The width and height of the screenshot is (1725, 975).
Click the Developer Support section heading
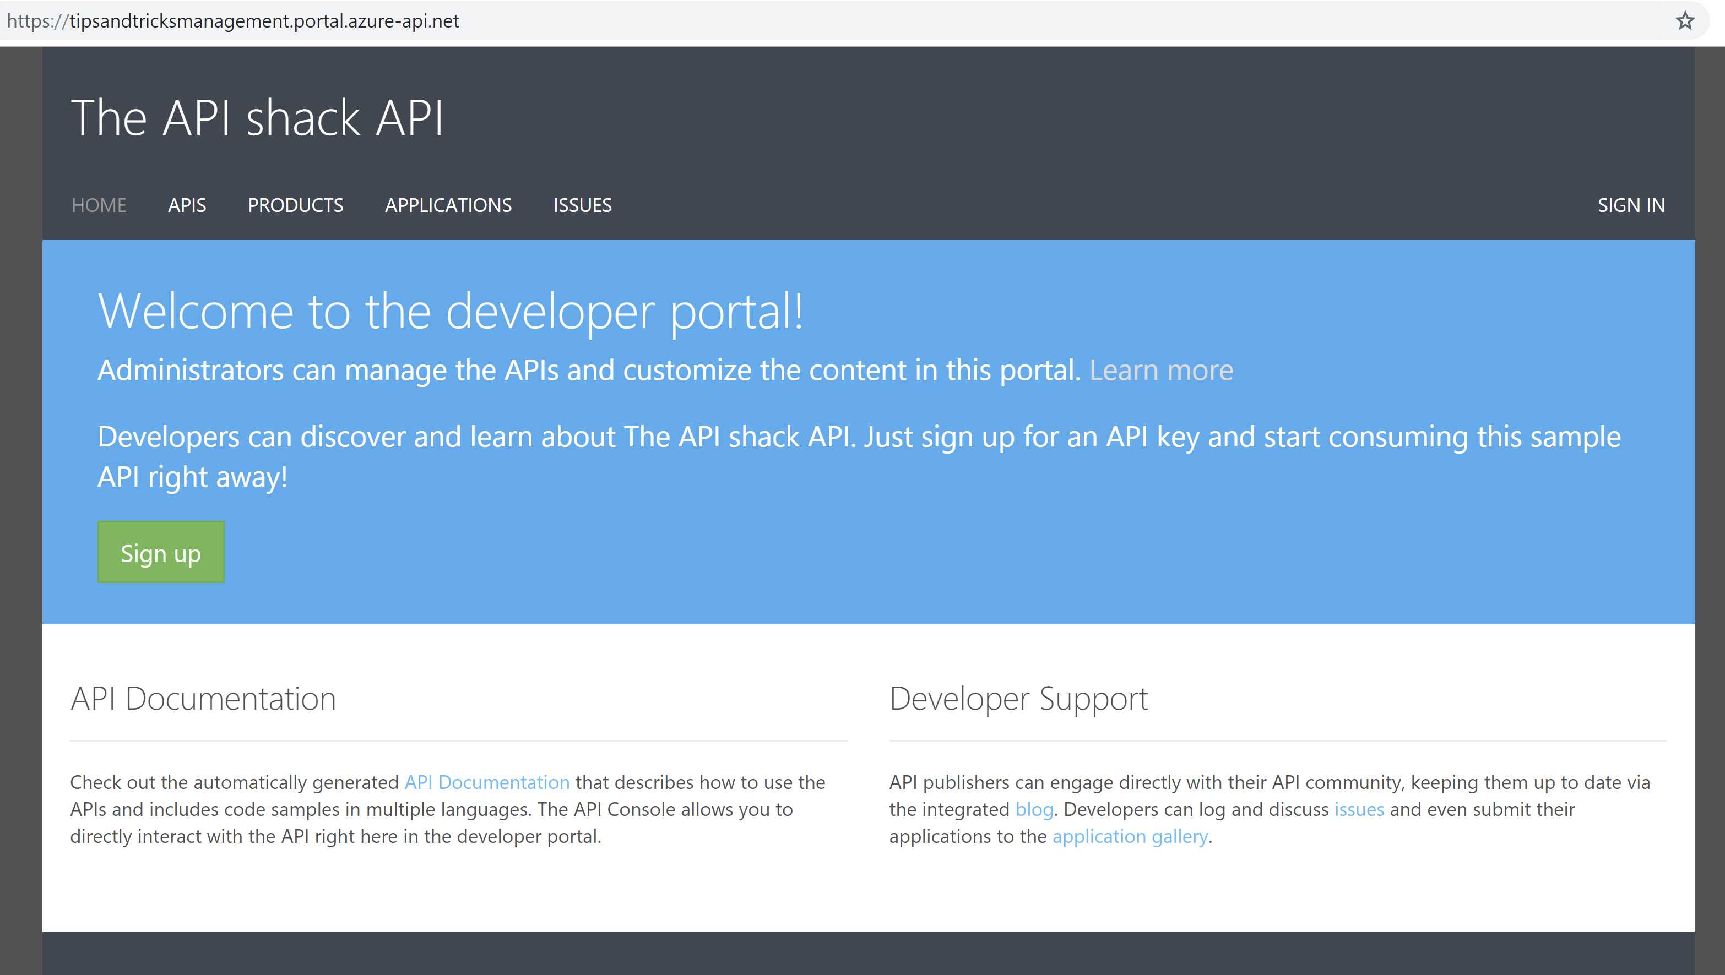point(1018,699)
